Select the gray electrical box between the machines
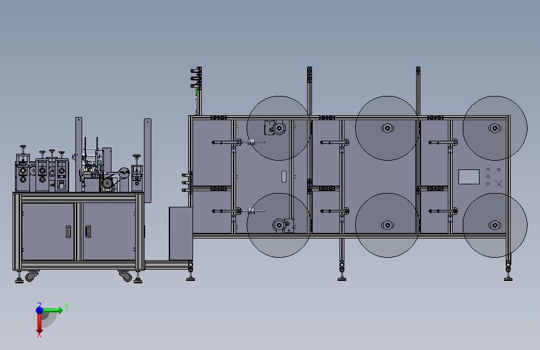This screenshot has width=540, height=350. [x=181, y=234]
